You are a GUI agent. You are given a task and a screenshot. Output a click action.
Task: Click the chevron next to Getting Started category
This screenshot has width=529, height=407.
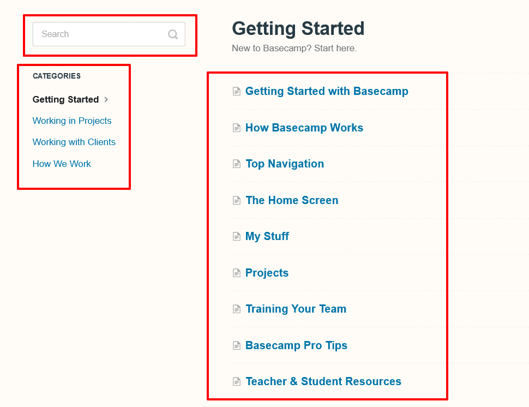tap(106, 99)
